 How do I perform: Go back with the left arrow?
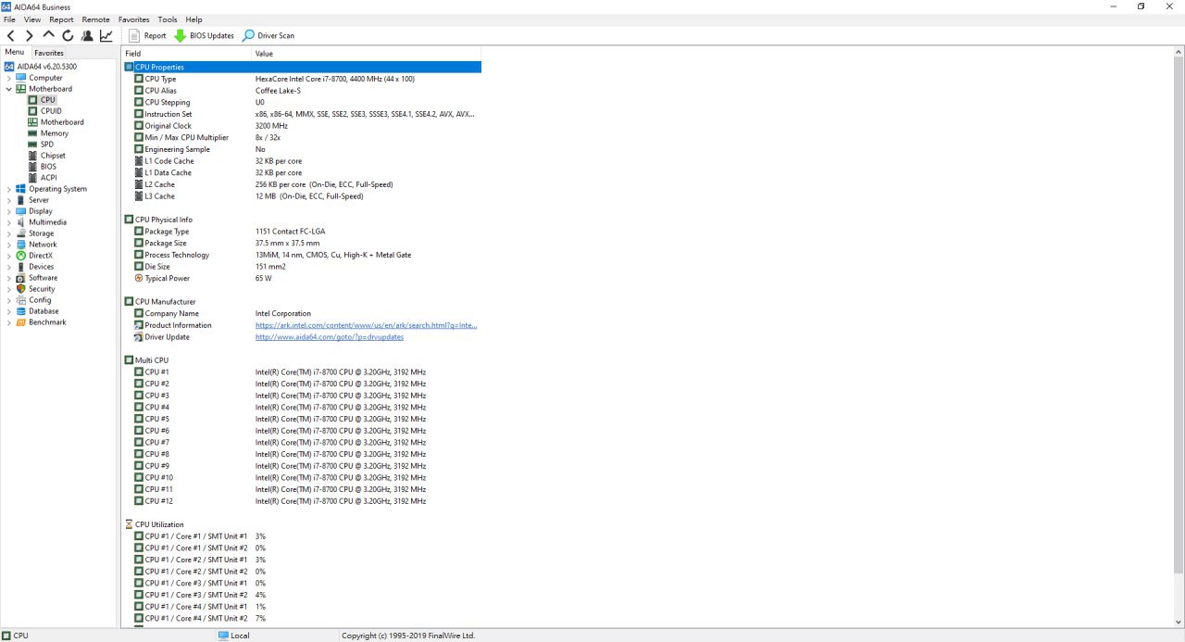pos(11,35)
